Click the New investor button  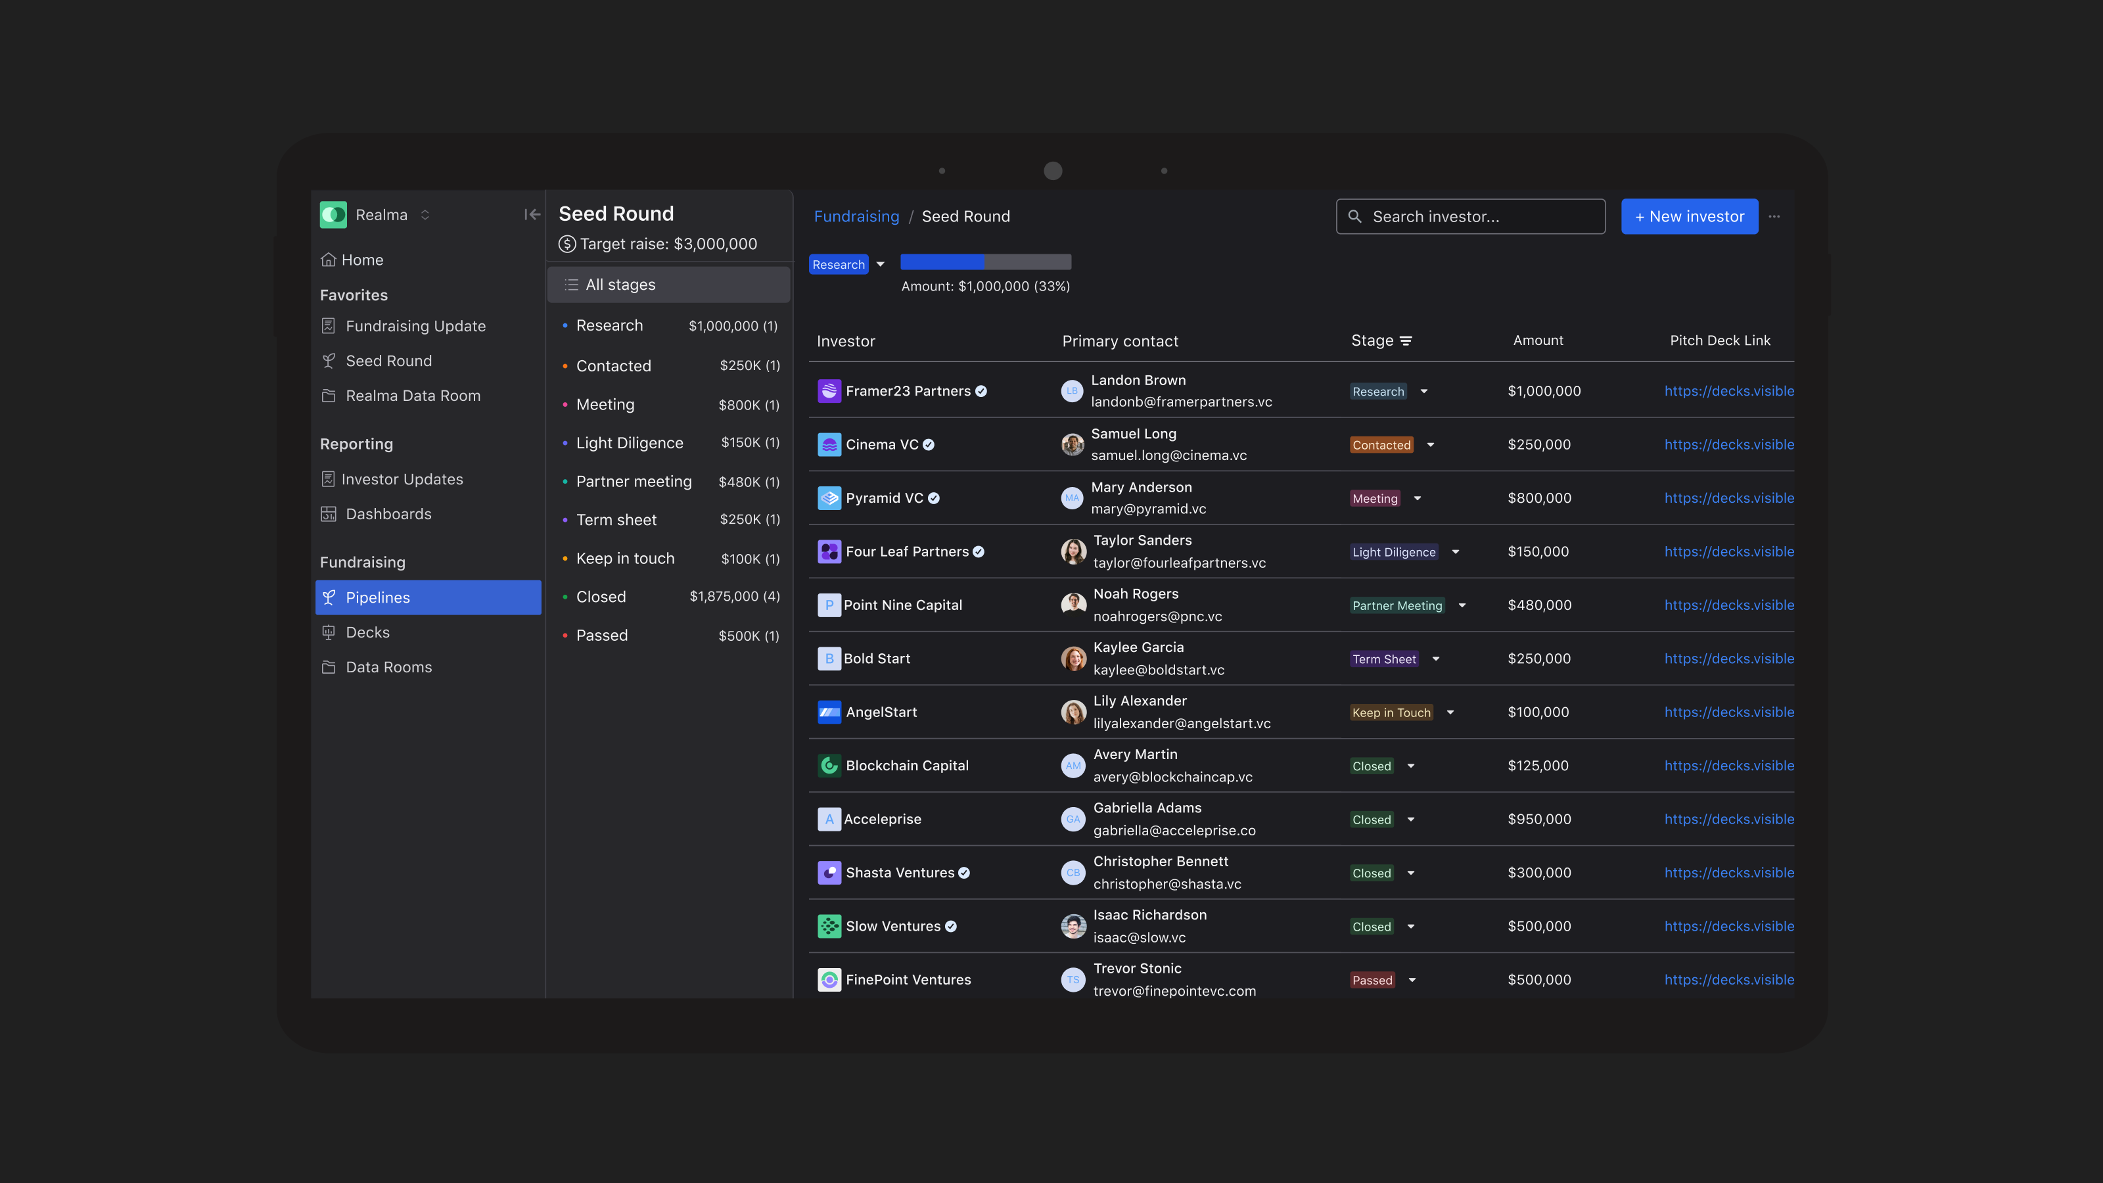[x=1689, y=216]
